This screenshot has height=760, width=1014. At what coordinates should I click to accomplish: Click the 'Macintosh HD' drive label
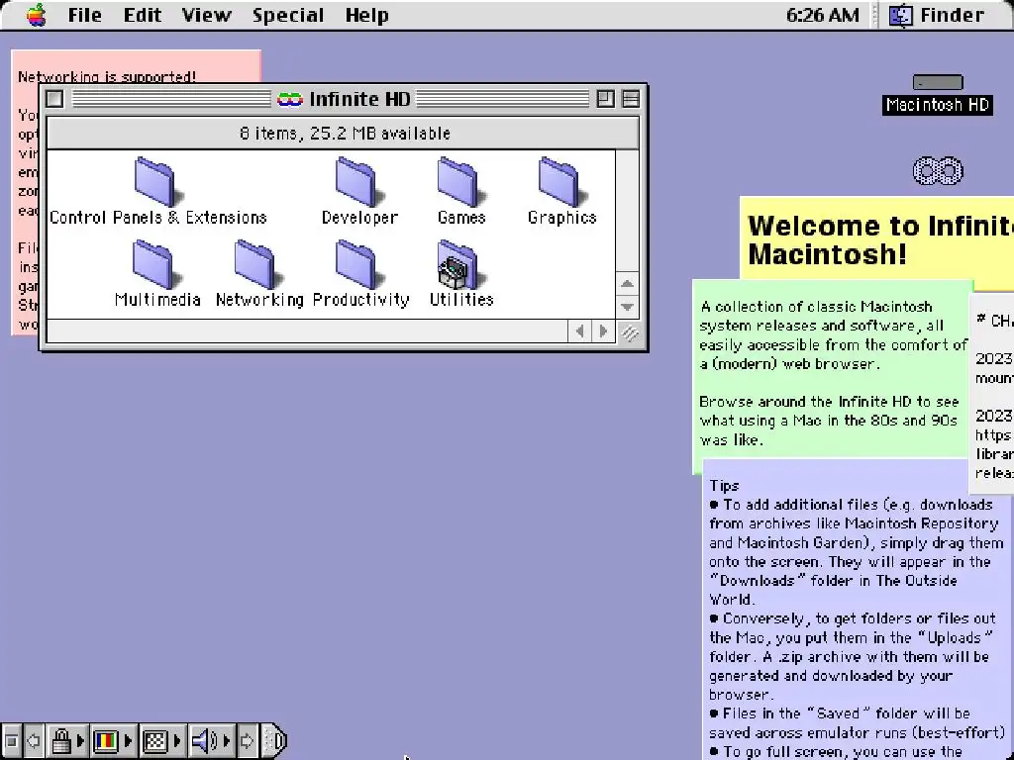point(938,105)
